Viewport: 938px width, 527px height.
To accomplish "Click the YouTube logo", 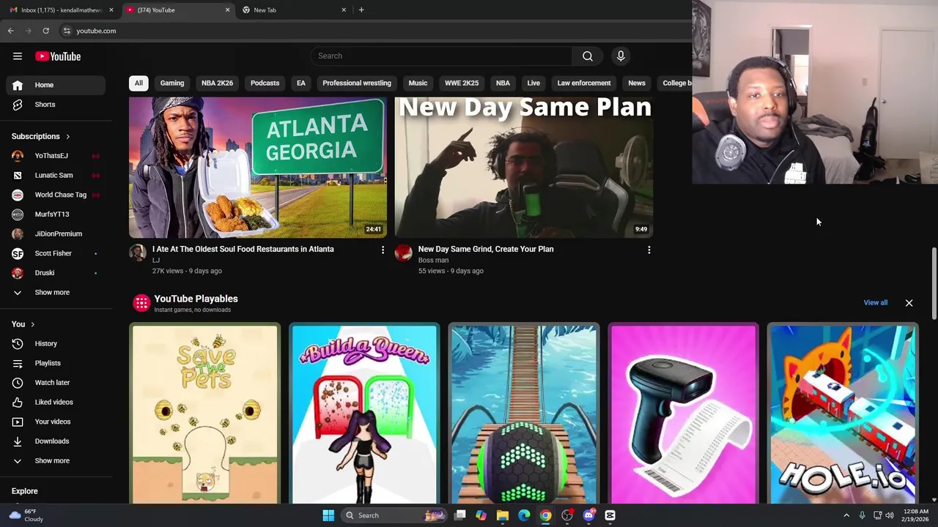I will (x=58, y=56).
